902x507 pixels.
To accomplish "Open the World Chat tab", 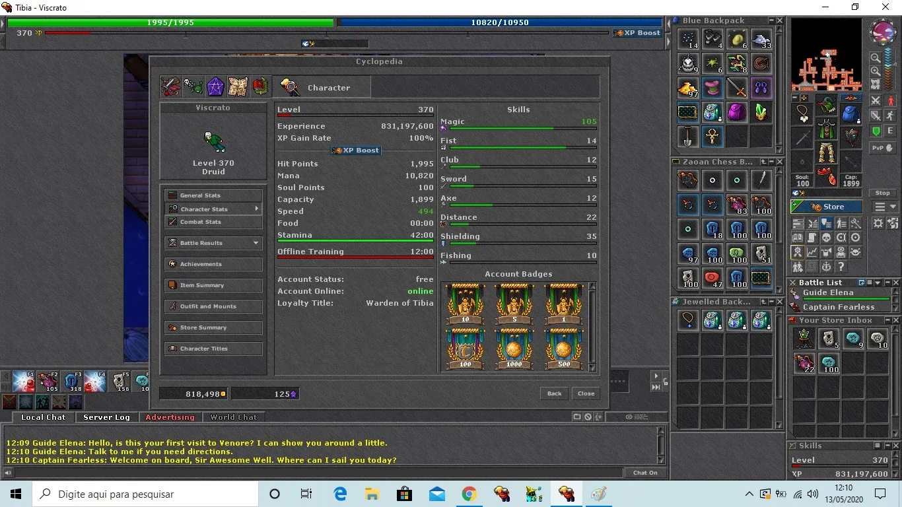I will tap(234, 417).
